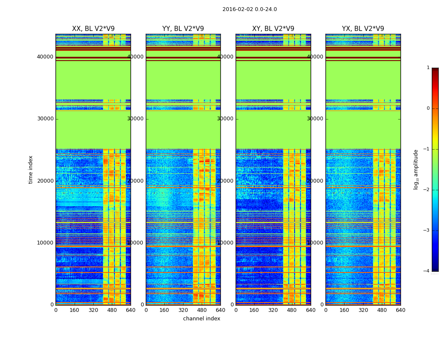Click the large green flagged region in XX plot

pos(93,129)
